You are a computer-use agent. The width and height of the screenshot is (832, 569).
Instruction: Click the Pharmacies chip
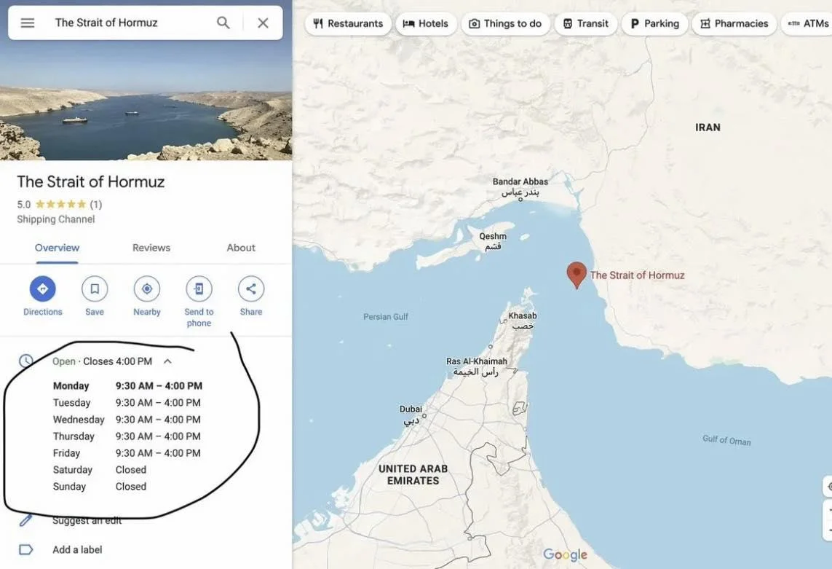tap(734, 23)
